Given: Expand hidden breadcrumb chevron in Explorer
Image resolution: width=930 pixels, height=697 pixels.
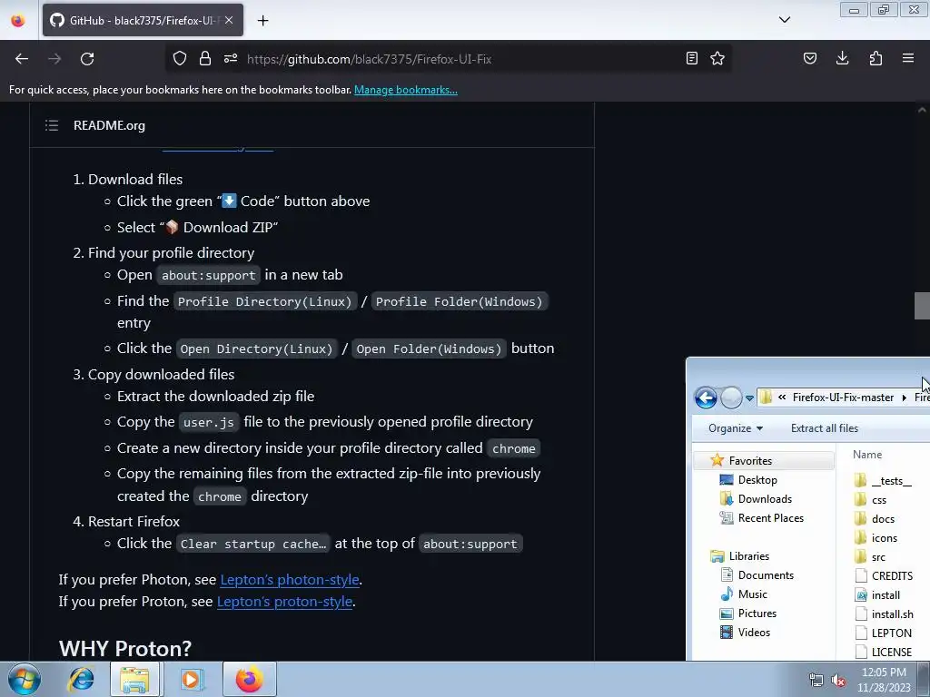Looking at the screenshot, I should (782, 398).
